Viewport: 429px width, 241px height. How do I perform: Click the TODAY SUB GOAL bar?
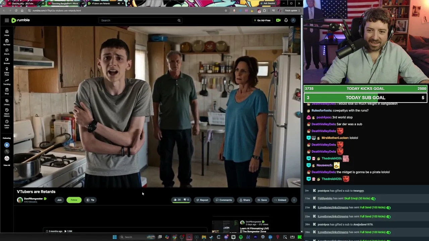tap(365, 98)
